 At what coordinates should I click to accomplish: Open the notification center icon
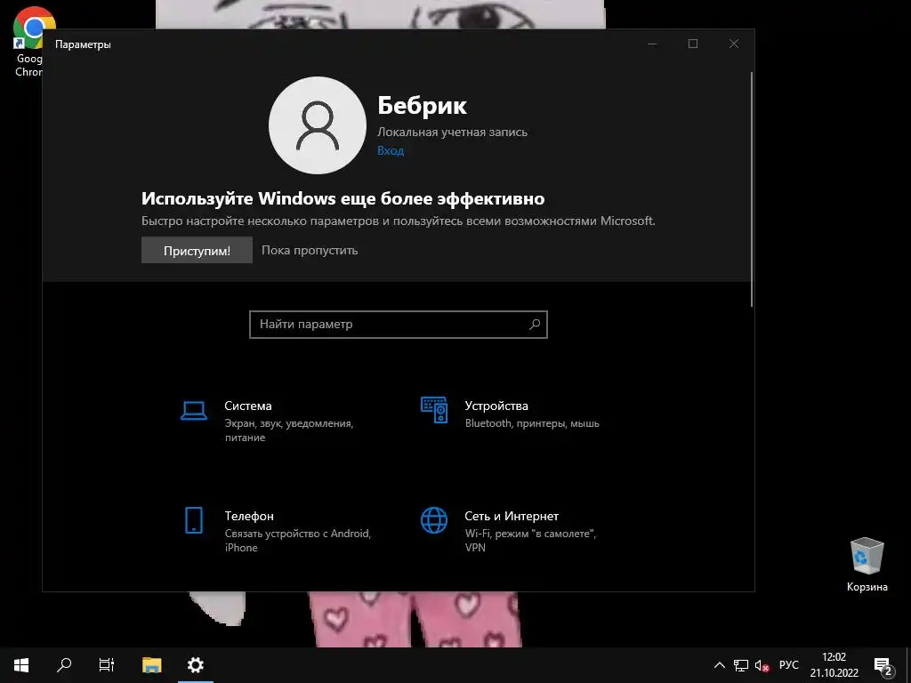[883, 666]
